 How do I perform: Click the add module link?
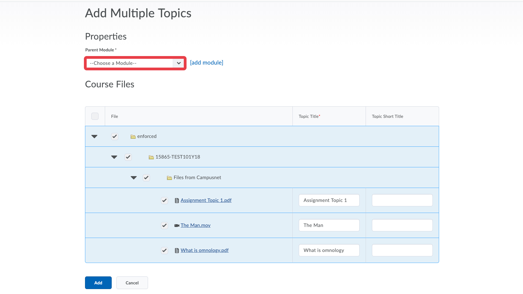206,63
